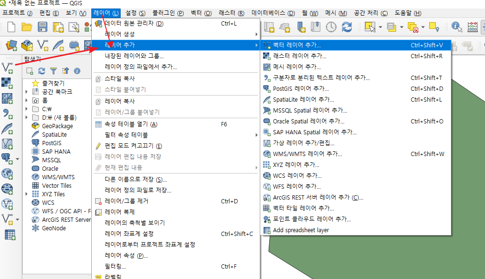Choose 레이어/그룹 제거 from the layer menu
Viewport: 485px width, 279px height.
[x=176, y=201]
